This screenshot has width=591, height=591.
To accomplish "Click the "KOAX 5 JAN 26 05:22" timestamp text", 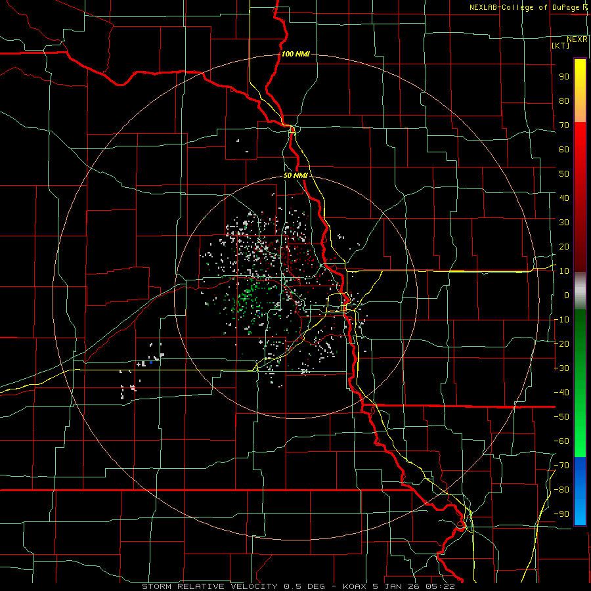I will pos(399,586).
